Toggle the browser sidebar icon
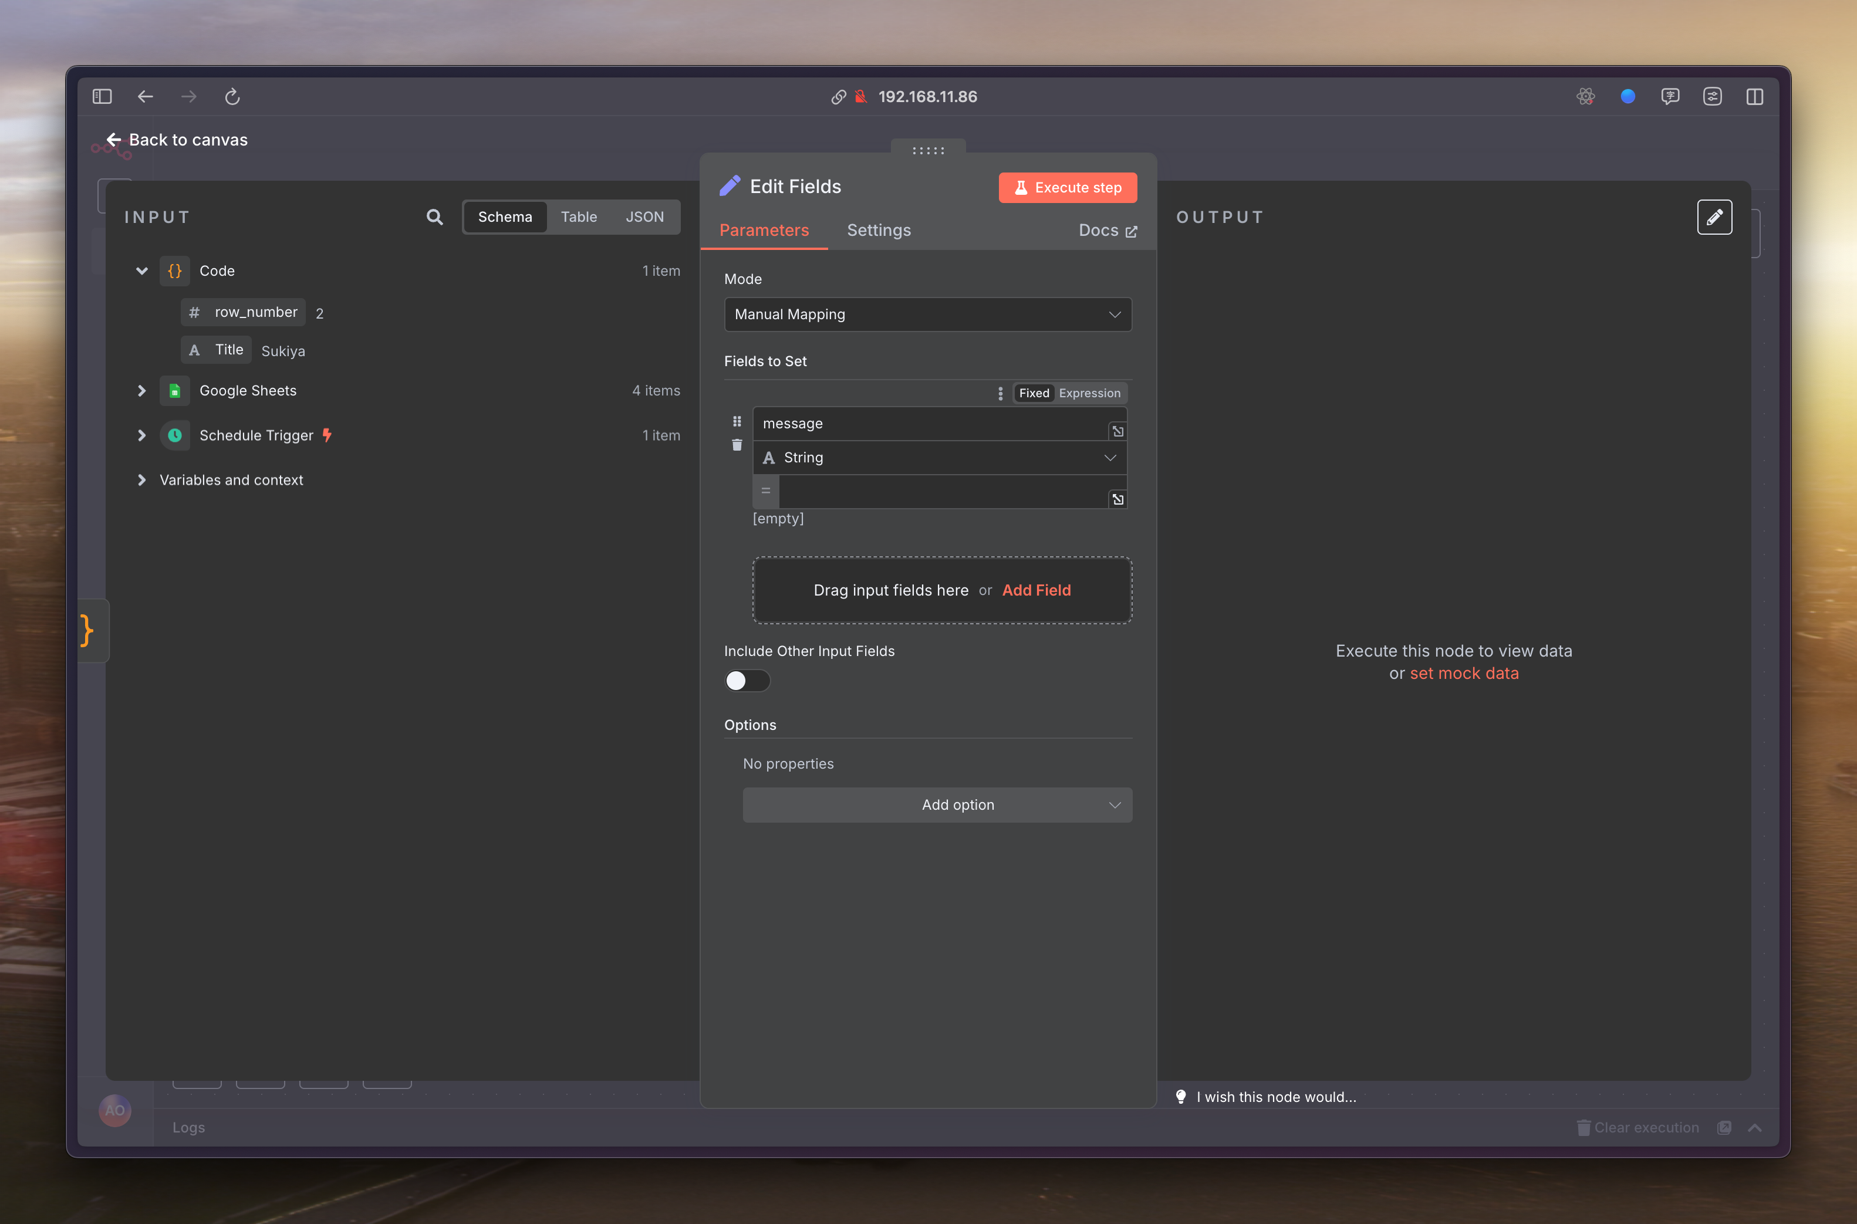Image resolution: width=1857 pixels, height=1224 pixels. pyautogui.click(x=102, y=97)
